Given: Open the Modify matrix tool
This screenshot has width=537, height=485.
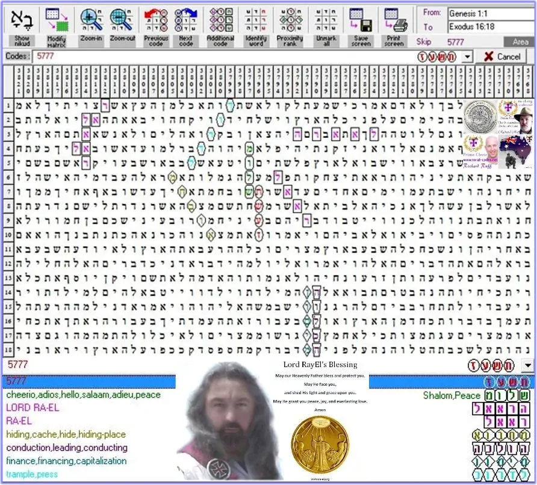Looking at the screenshot, I should [x=57, y=20].
